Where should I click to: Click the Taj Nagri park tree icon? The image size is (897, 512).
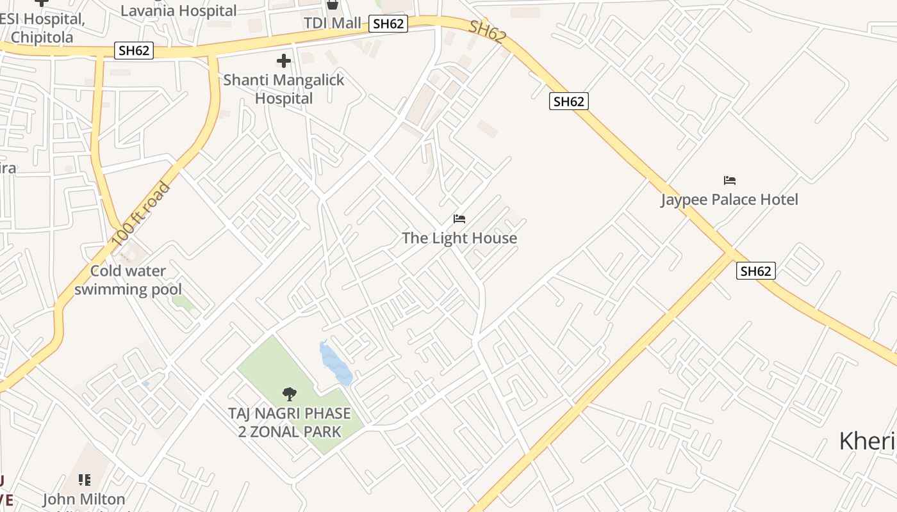coord(290,394)
